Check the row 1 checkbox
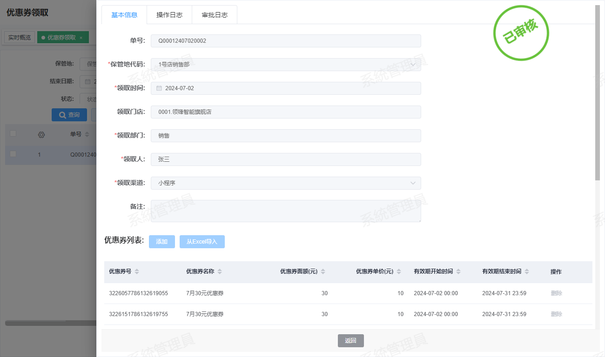 (x=13, y=154)
